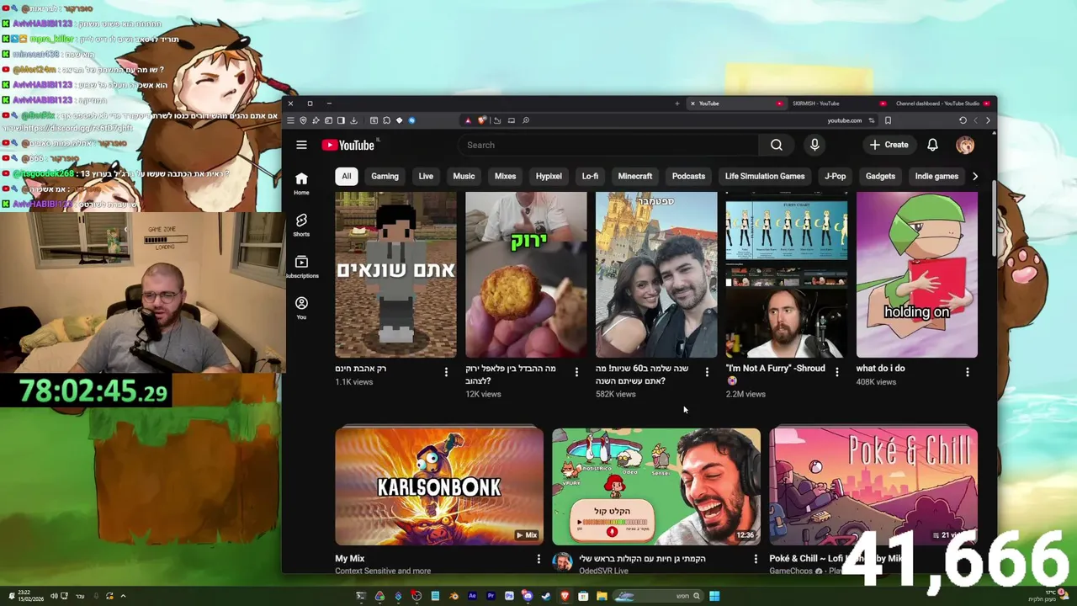This screenshot has width=1077, height=606.
Task: Open Blender from the taskbar
Action: pos(454,596)
